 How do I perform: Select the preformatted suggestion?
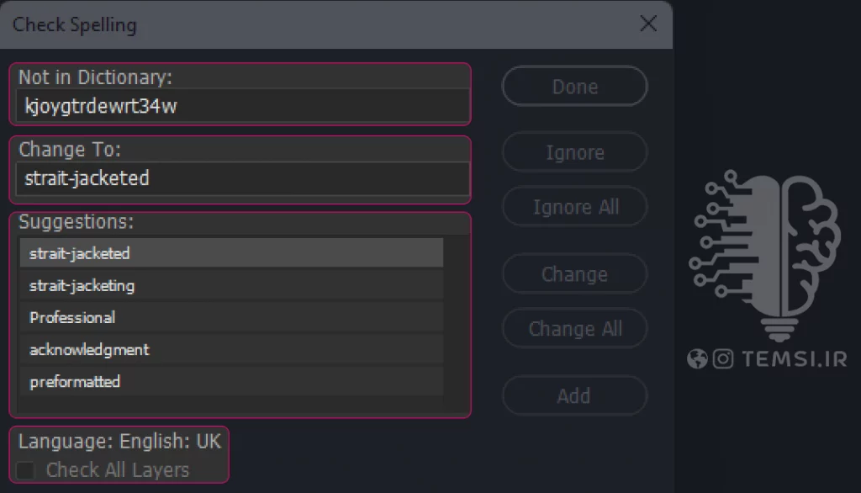pyautogui.click(x=231, y=381)
